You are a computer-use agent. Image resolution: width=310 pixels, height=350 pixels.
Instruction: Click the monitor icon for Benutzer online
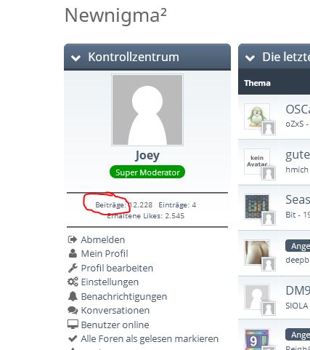click(73, 325)
